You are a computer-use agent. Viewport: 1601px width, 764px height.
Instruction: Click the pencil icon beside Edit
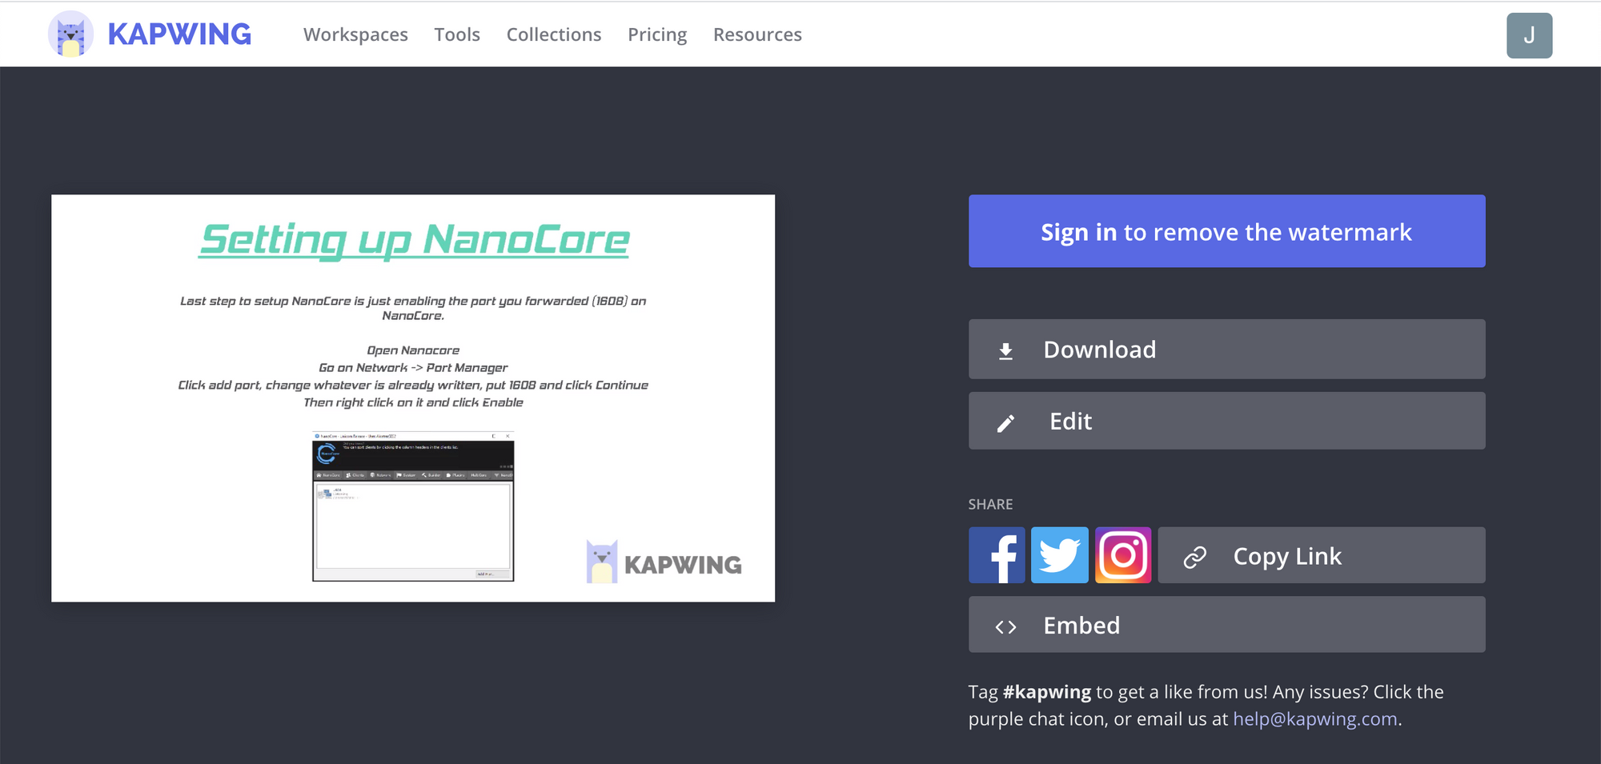pyautogui.click(x=1006, y=422)
